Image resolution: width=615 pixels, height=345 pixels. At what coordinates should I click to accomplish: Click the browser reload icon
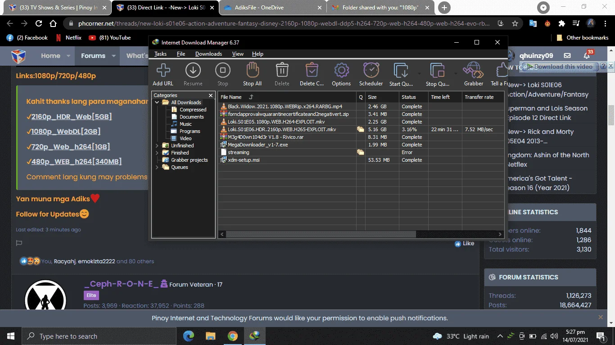pos(39,23)
